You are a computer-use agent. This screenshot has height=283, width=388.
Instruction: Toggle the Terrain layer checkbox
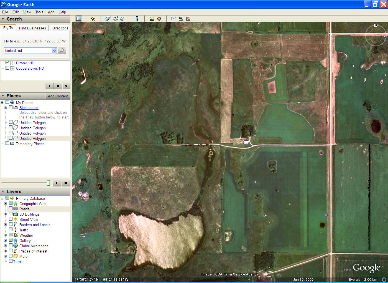[x=11, y=261]
